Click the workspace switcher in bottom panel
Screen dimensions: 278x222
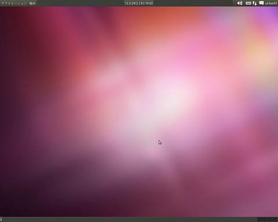[268, 219]
